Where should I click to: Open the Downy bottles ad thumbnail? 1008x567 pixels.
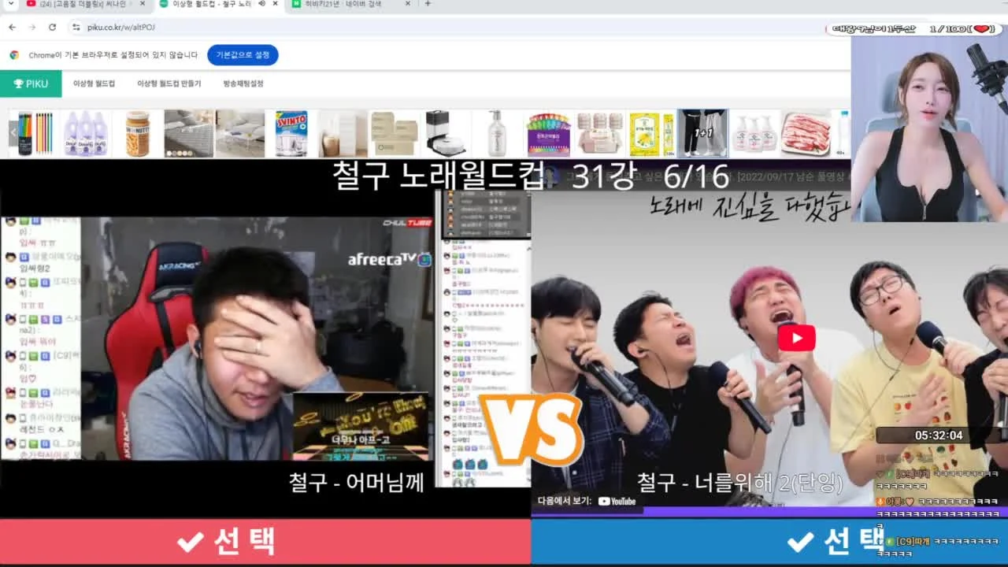click(86, 133)
